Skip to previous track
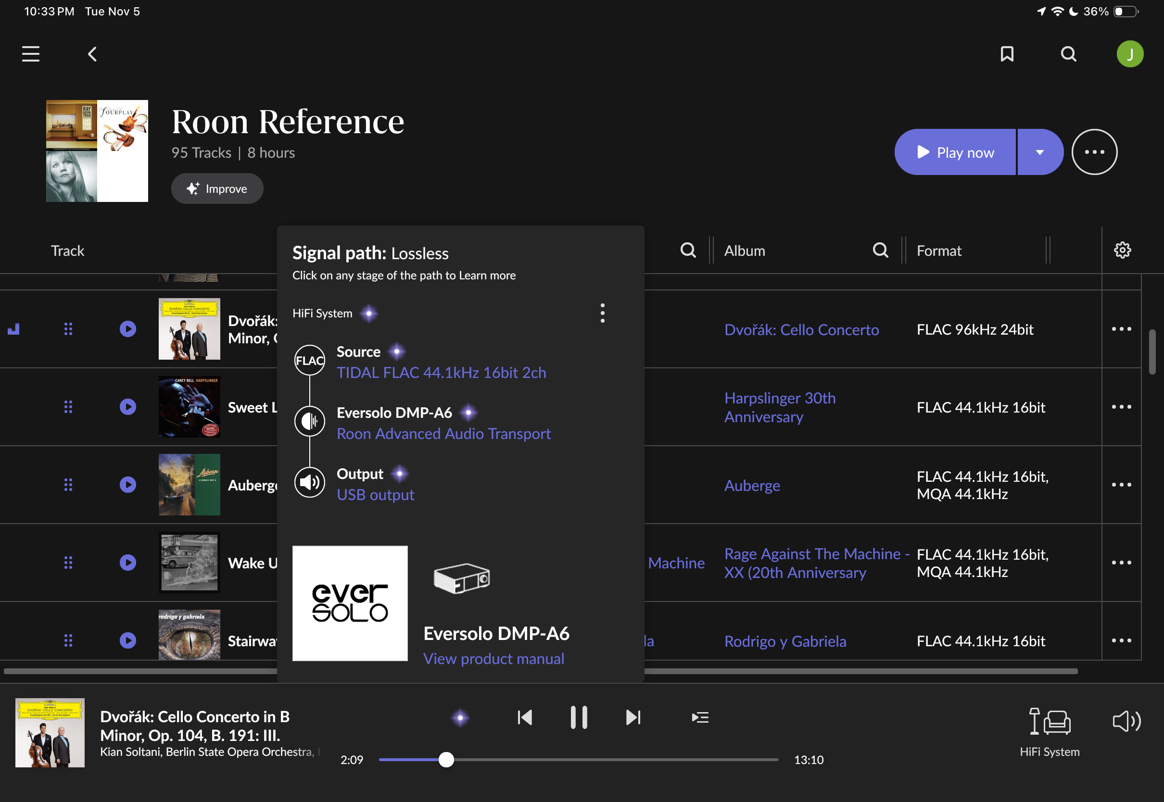 point(524,717)
